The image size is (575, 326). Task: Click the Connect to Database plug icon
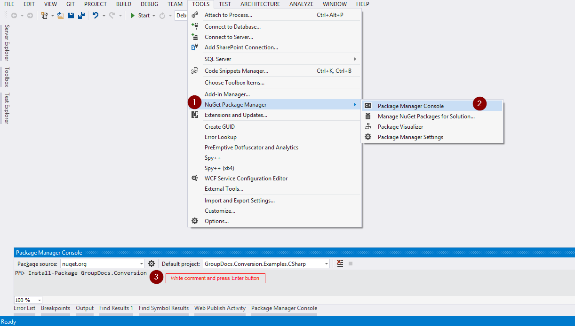[x=195, y=27]
